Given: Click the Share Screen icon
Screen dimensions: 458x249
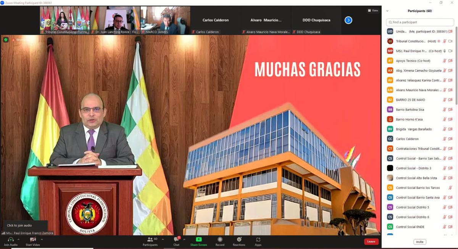Looking at the screenshot, I should [198, 239].
